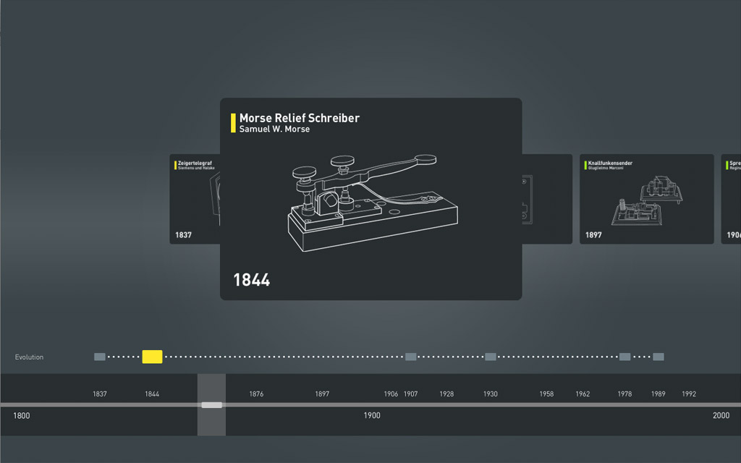Select the yellow Evolution marker for 1844

coord(152,357)
